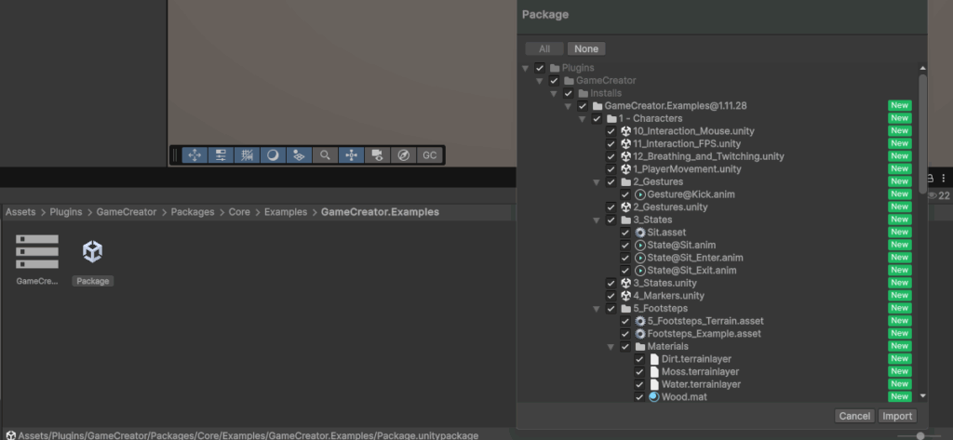Go to Packages in the breadcrumb path
This screenshot has height=440, width=953.
pos(193,212)
